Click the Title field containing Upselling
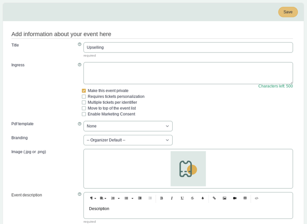The height and width of the screenshot is (224, 307). pyautogui.click(x=188, y=48)
